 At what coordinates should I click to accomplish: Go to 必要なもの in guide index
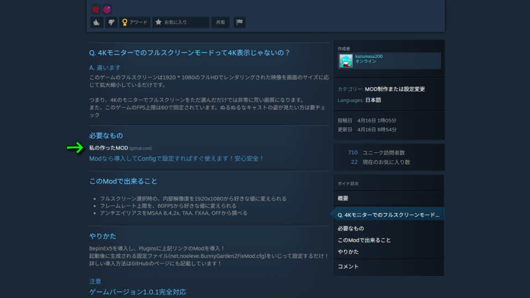click(351, 228)
